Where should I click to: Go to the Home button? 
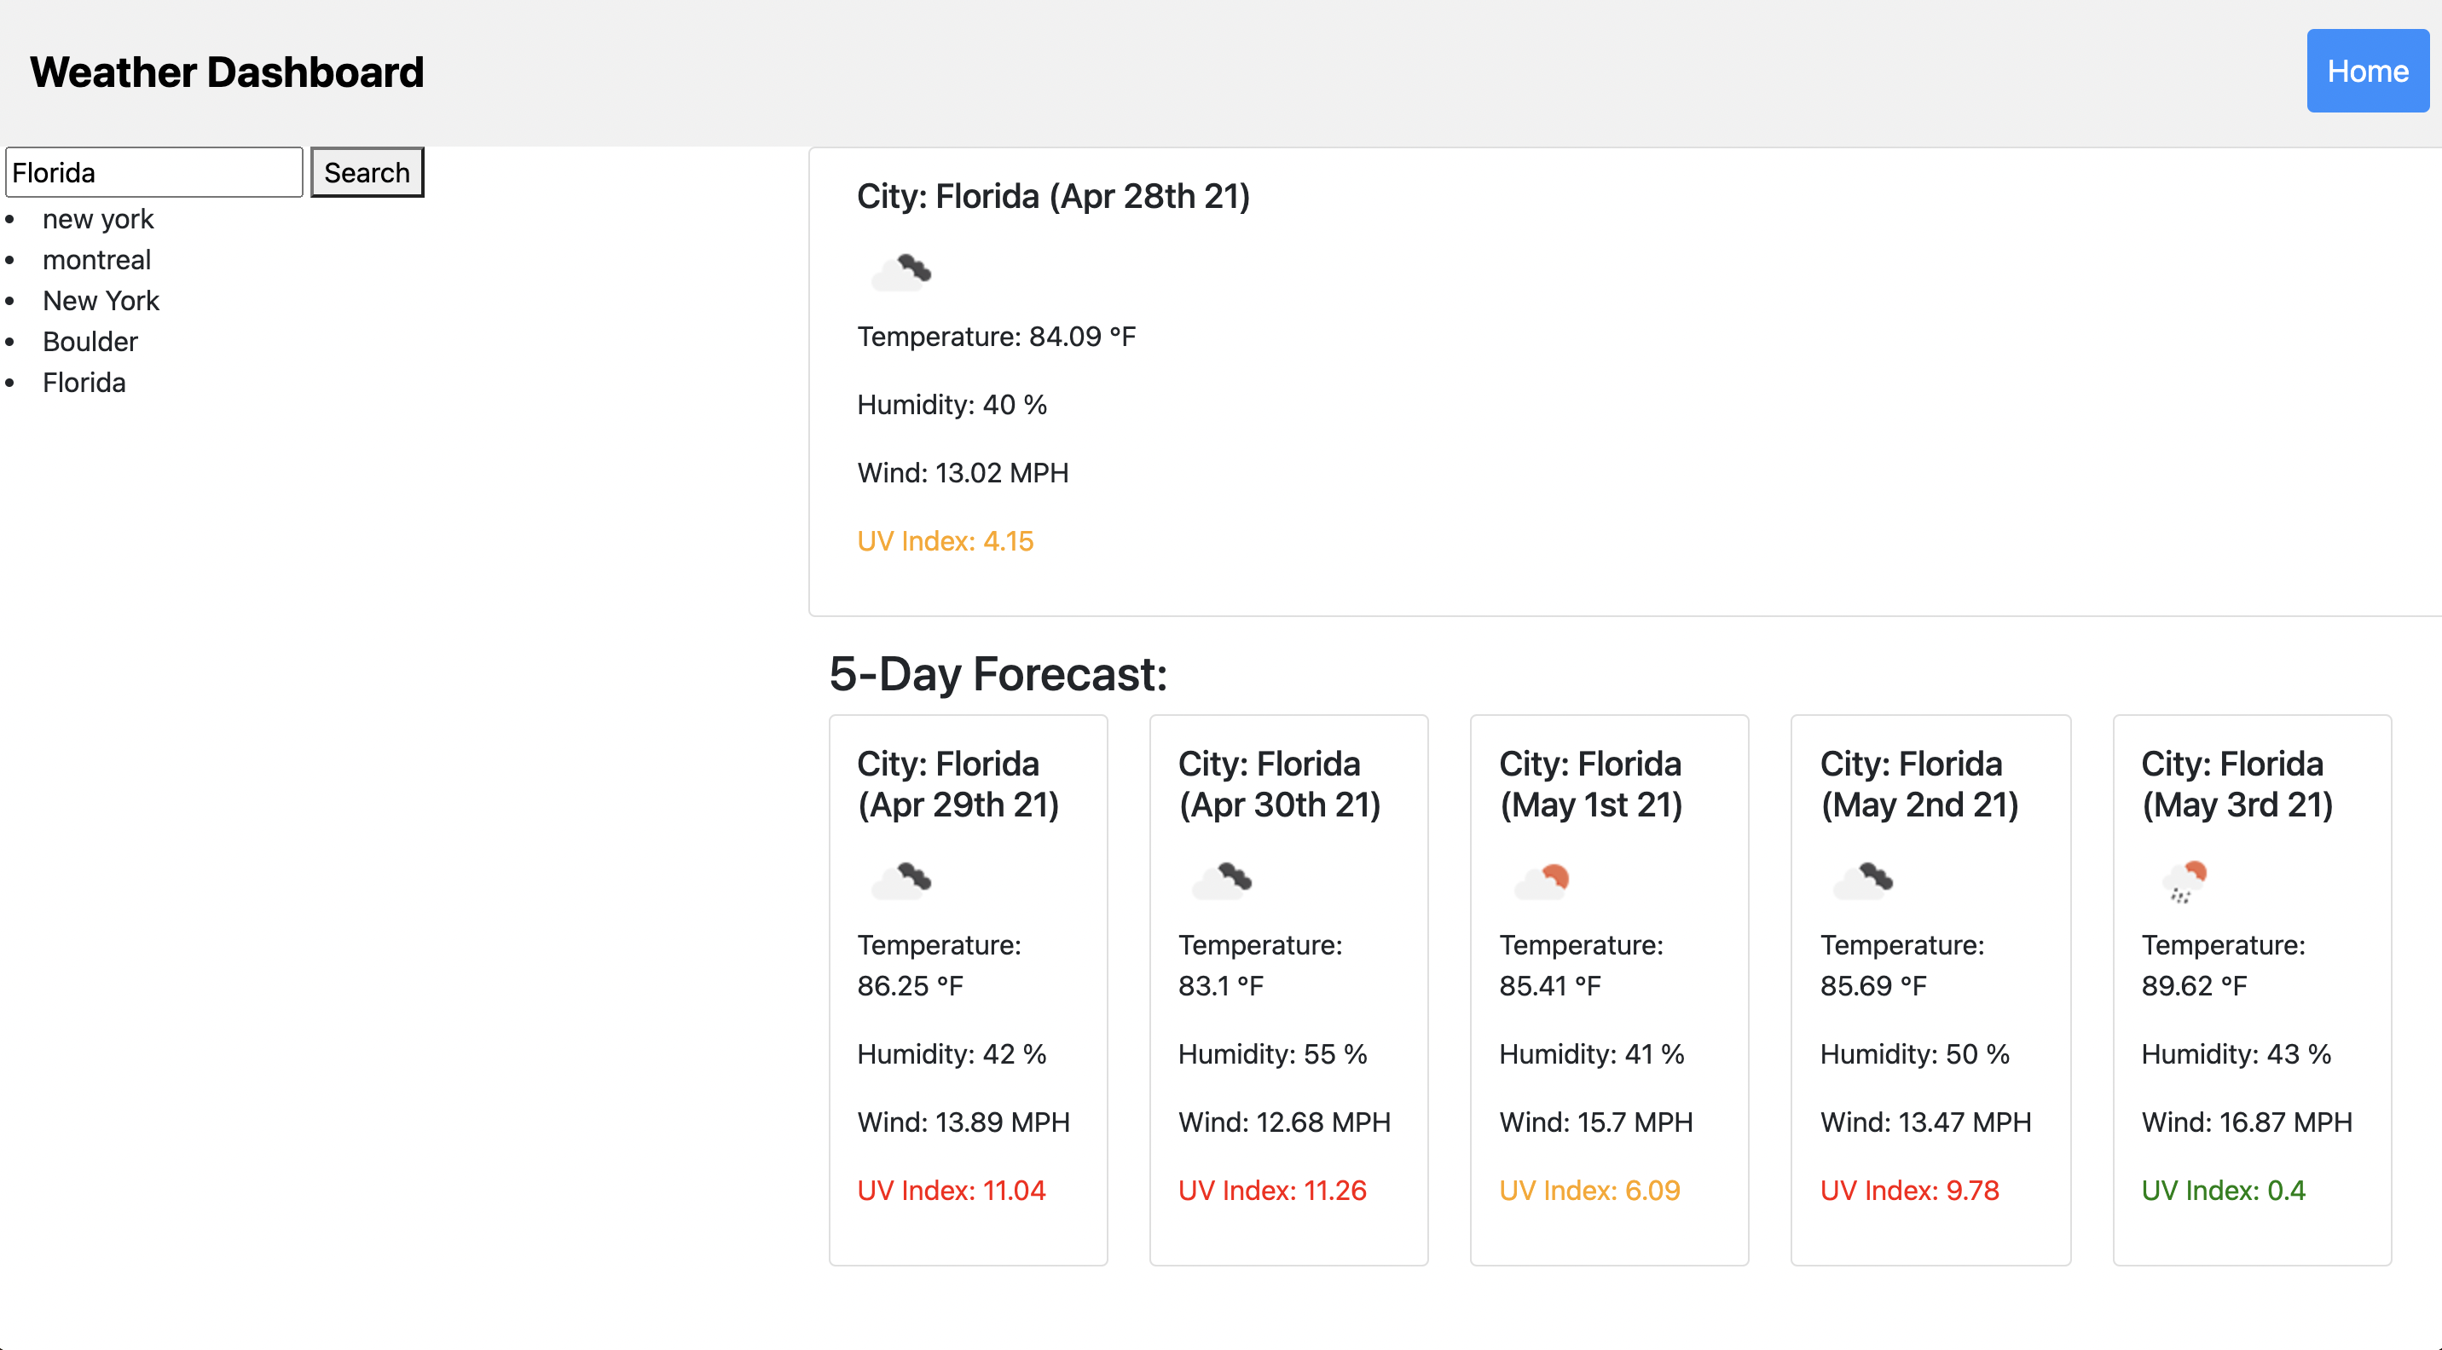click(x=2367, y=71)
